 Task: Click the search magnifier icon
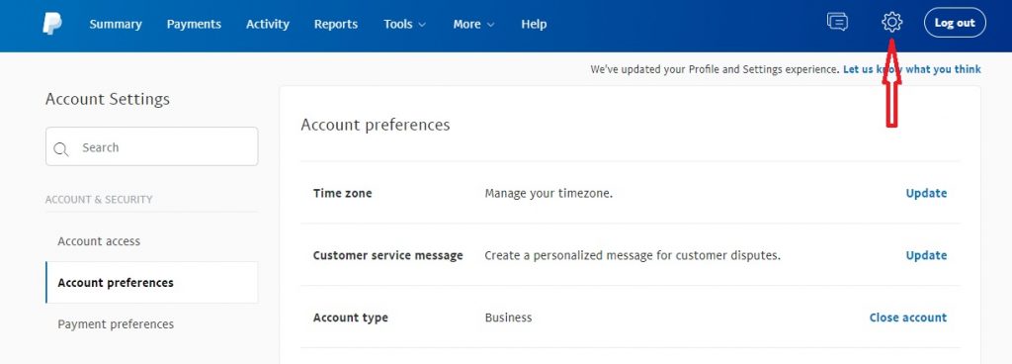coord(61,148)
